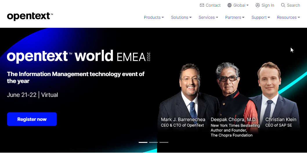307x157 pixels.
Task: Expand the Services dropdown caret
Action: coord(217,18)
